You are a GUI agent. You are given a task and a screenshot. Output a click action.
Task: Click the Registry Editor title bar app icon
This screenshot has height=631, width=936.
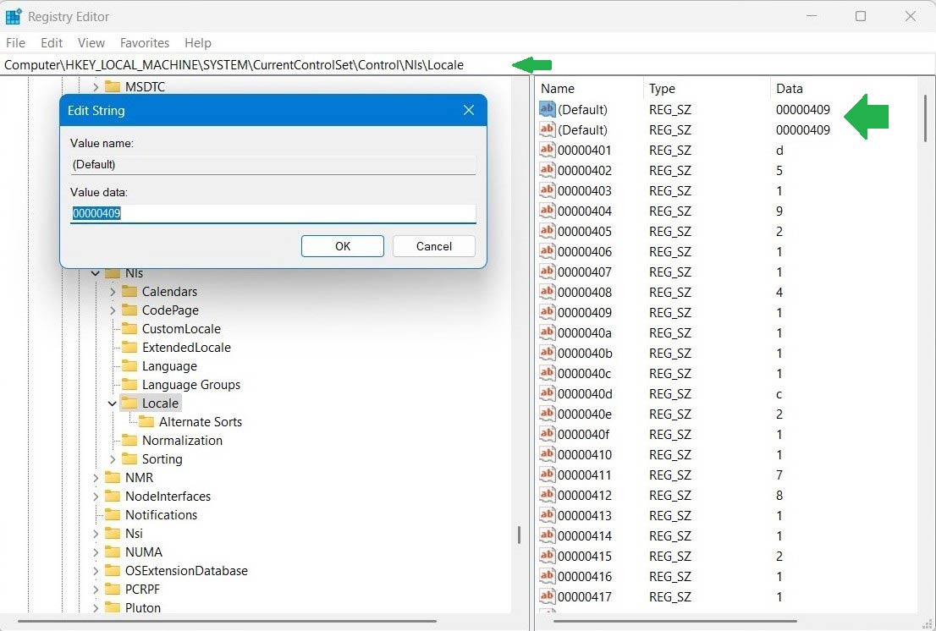click(14, 17)
